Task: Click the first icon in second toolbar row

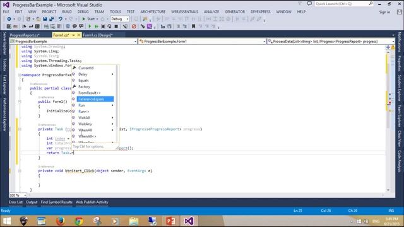Action: pos(9,26)
